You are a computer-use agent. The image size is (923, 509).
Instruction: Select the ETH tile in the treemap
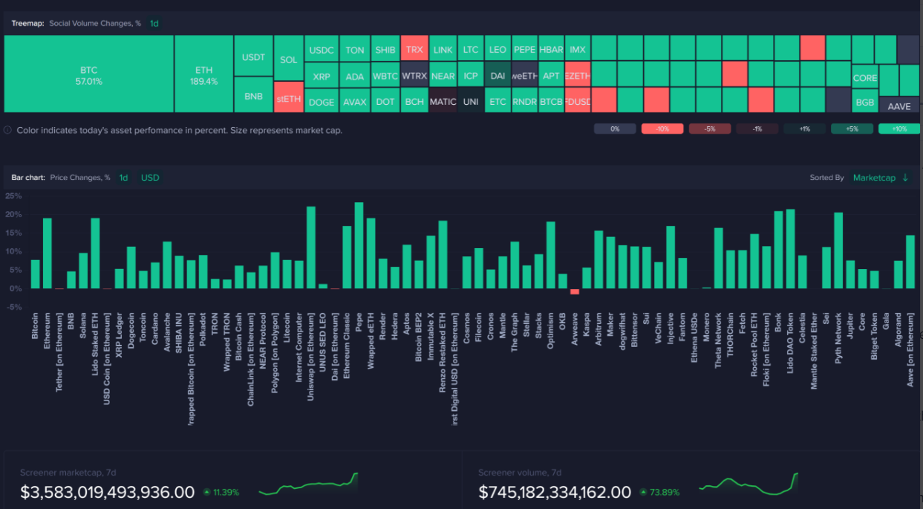pyautogui.click(x=203, y=74)
